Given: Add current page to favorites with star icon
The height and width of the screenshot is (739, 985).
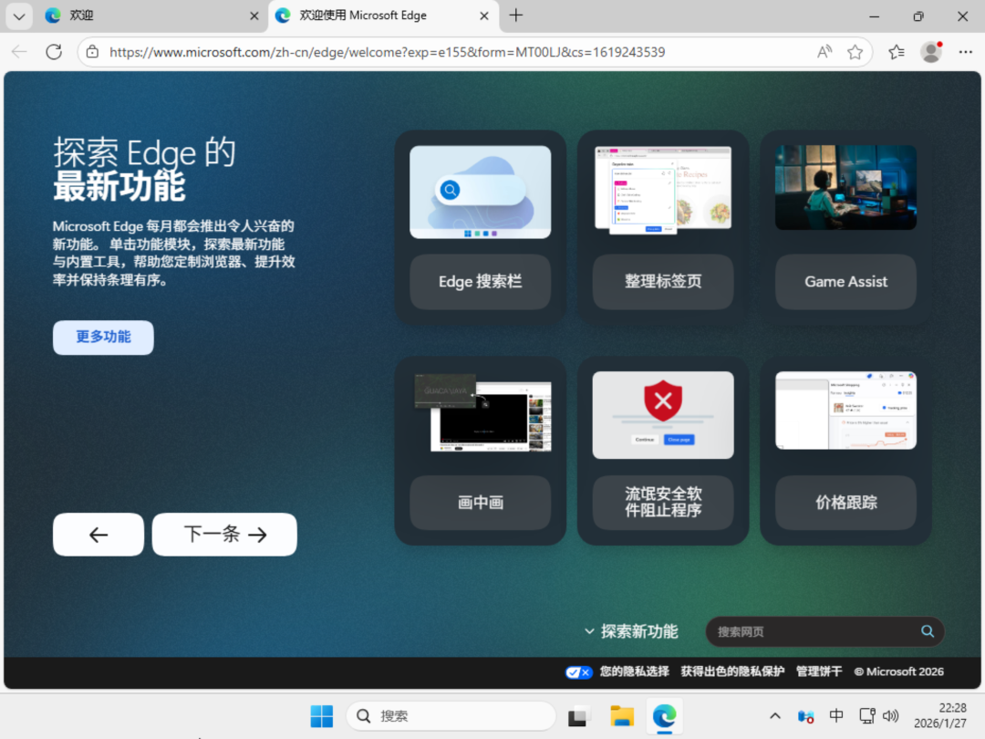Looking at the screenshot, I should [x=855, y=52].
